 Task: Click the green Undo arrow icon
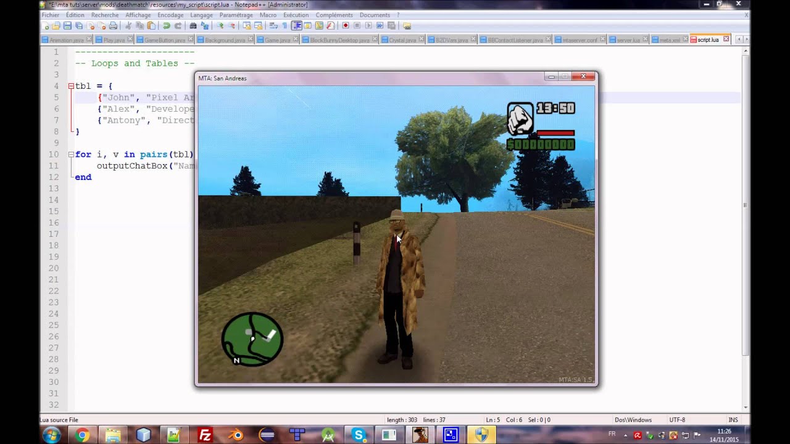point(166,26)
